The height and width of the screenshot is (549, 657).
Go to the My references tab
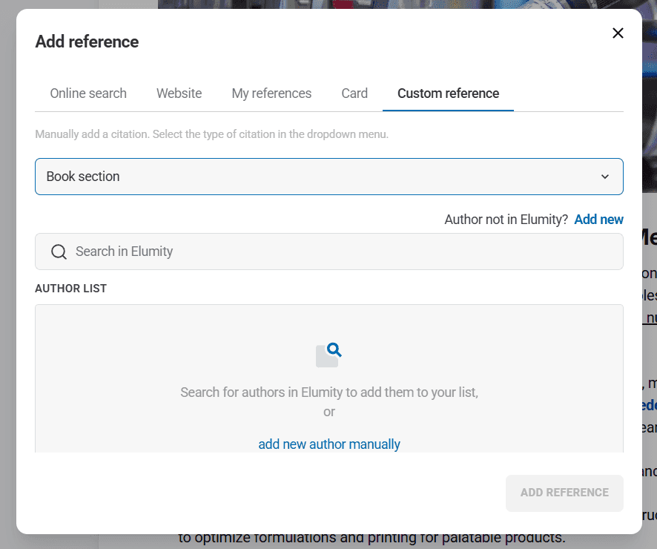271,93
